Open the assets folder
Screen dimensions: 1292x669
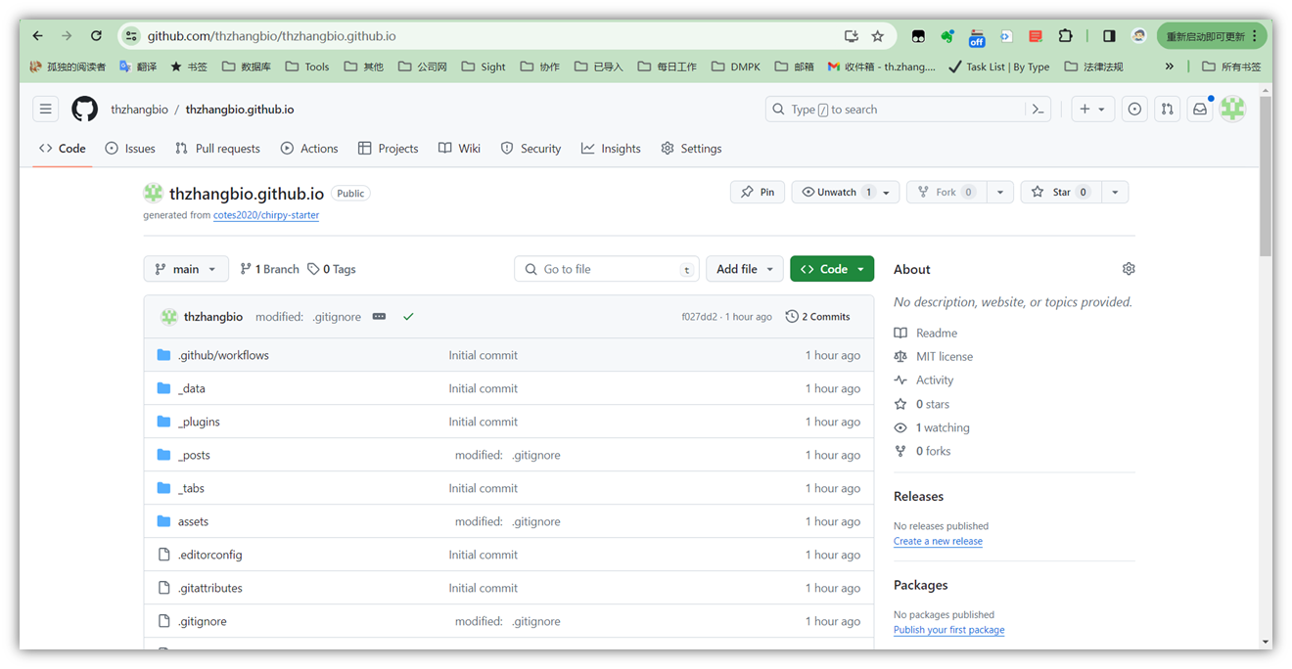(x=193, y=521)
